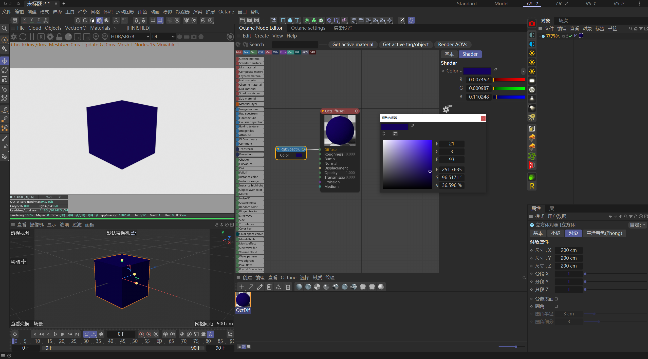The width and height of the screenshot is (648, 359).
Task: Click the color eyedropper in color picker
Action: pos(413,126)
